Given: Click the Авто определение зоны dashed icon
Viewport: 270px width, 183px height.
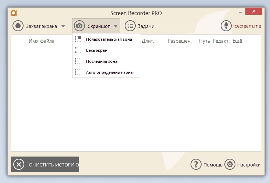Looking at the screenshot, I should point(78,72).
